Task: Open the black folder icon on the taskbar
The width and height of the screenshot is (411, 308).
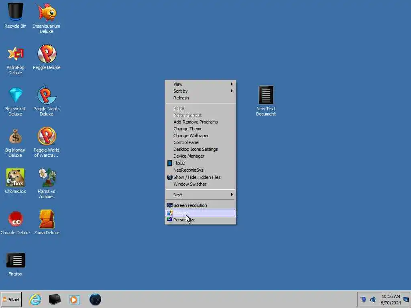Action: click(55, 299)
